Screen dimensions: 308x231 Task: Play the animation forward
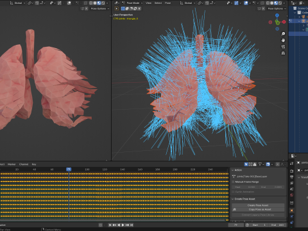tap(123, 225)
